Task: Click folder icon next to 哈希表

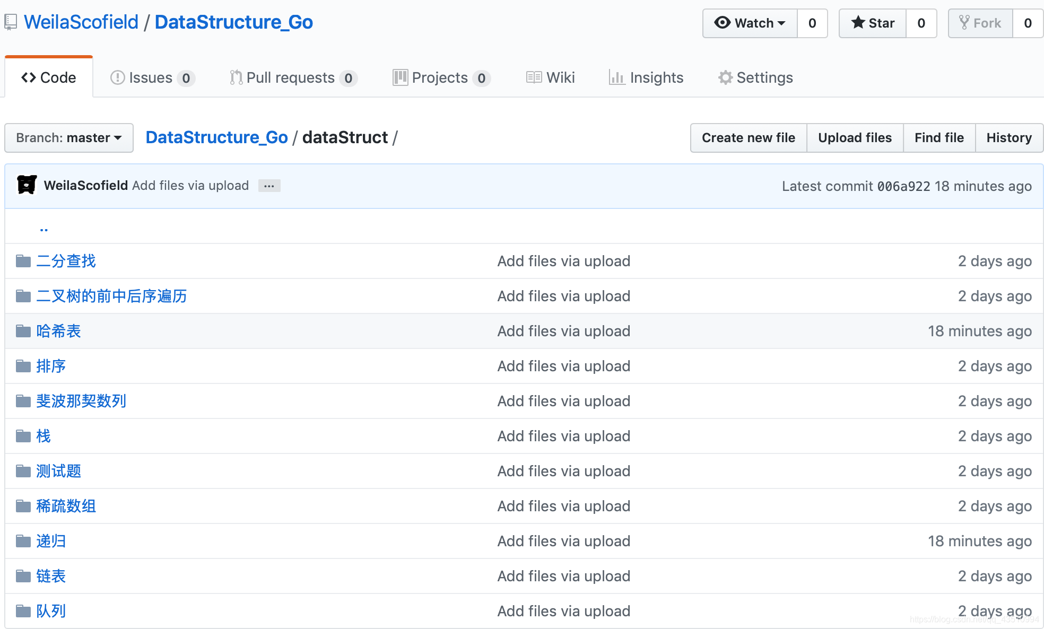Action: tap(23, 331)
